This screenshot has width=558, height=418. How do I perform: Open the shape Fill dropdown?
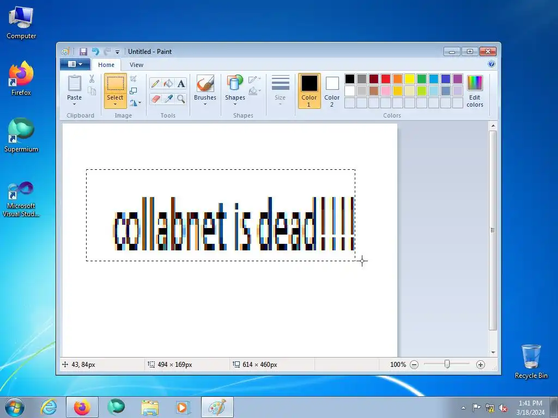click(x=254, y=91)
